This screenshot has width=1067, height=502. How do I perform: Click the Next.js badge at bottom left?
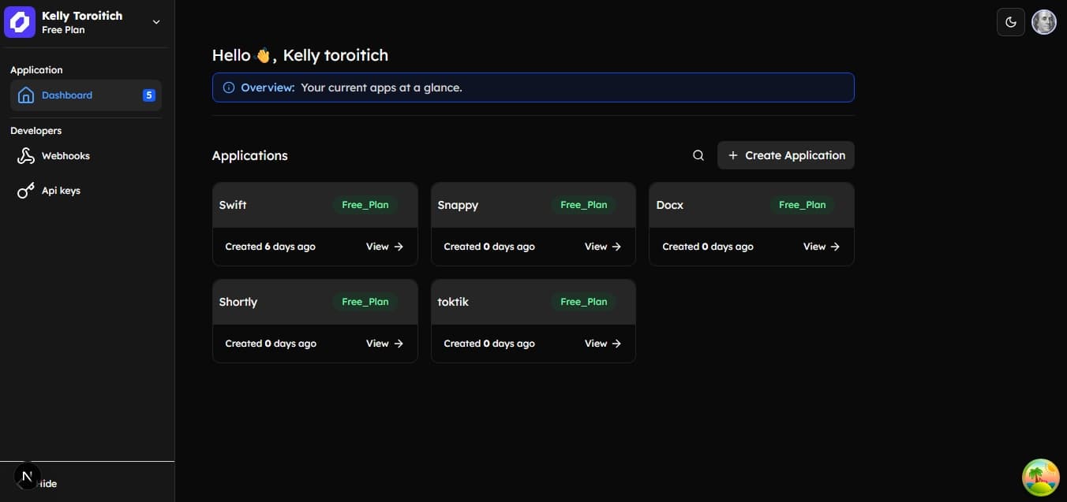tap(27, 475)
